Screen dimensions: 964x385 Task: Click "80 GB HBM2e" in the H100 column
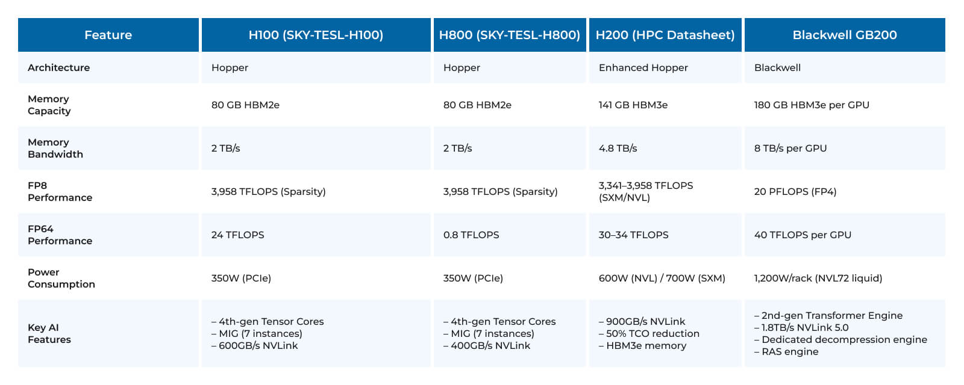pyautogui.click(x=245, y=105)
